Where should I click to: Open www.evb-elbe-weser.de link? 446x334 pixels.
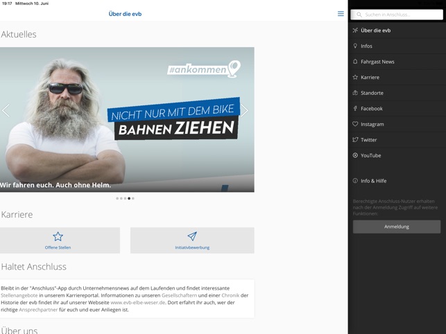click(137, 302)
